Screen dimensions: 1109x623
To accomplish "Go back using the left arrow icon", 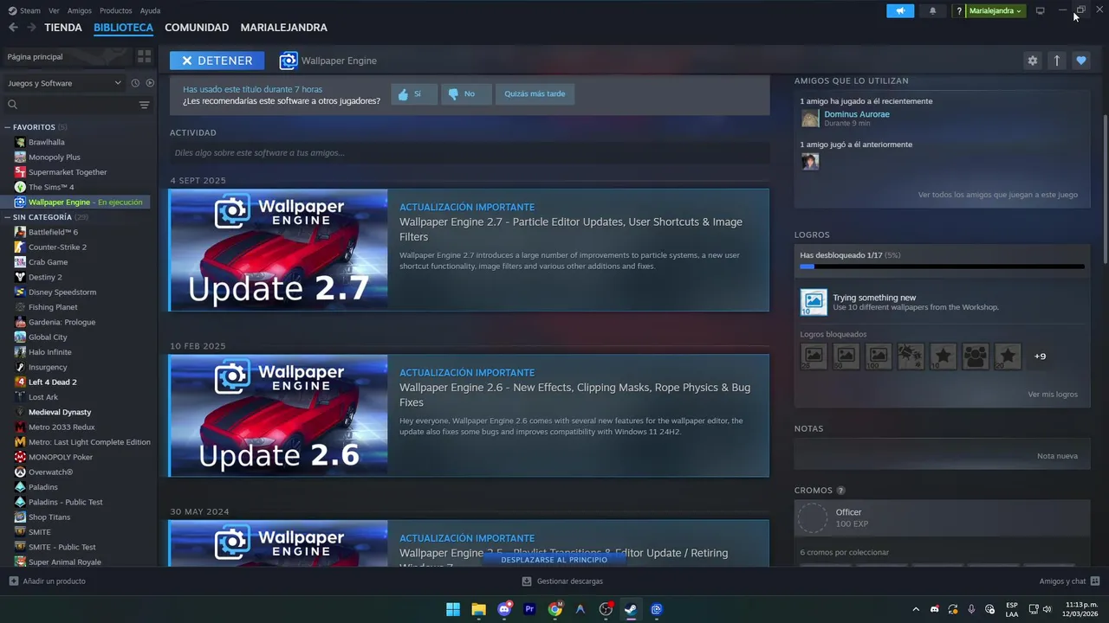I will coord(13,28).
